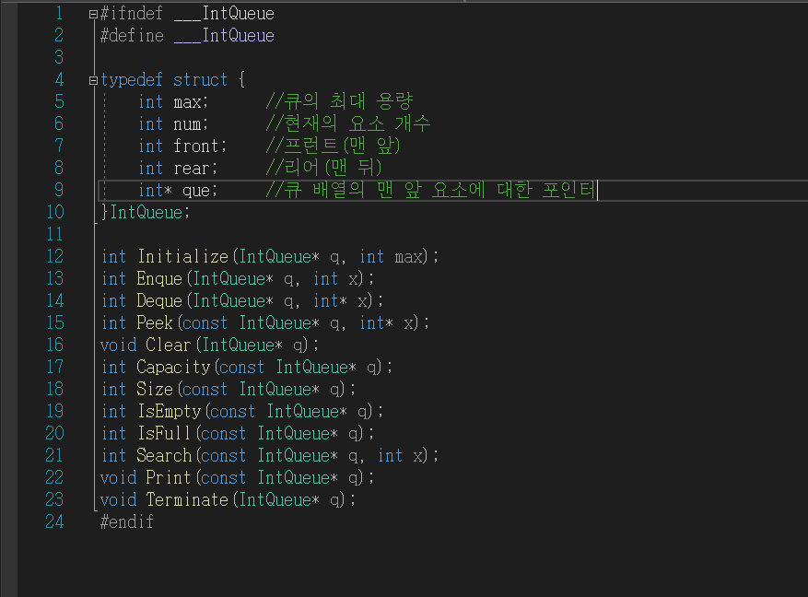
Task: Click the '}IntQueue;' type name on line 10
Action: pos(146,213)
